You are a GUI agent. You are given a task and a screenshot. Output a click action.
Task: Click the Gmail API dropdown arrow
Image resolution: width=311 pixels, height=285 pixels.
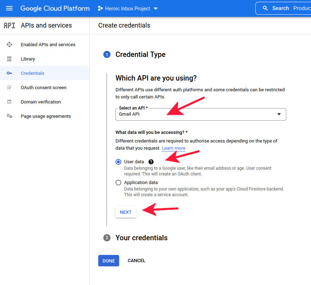[x=279, y=114]
